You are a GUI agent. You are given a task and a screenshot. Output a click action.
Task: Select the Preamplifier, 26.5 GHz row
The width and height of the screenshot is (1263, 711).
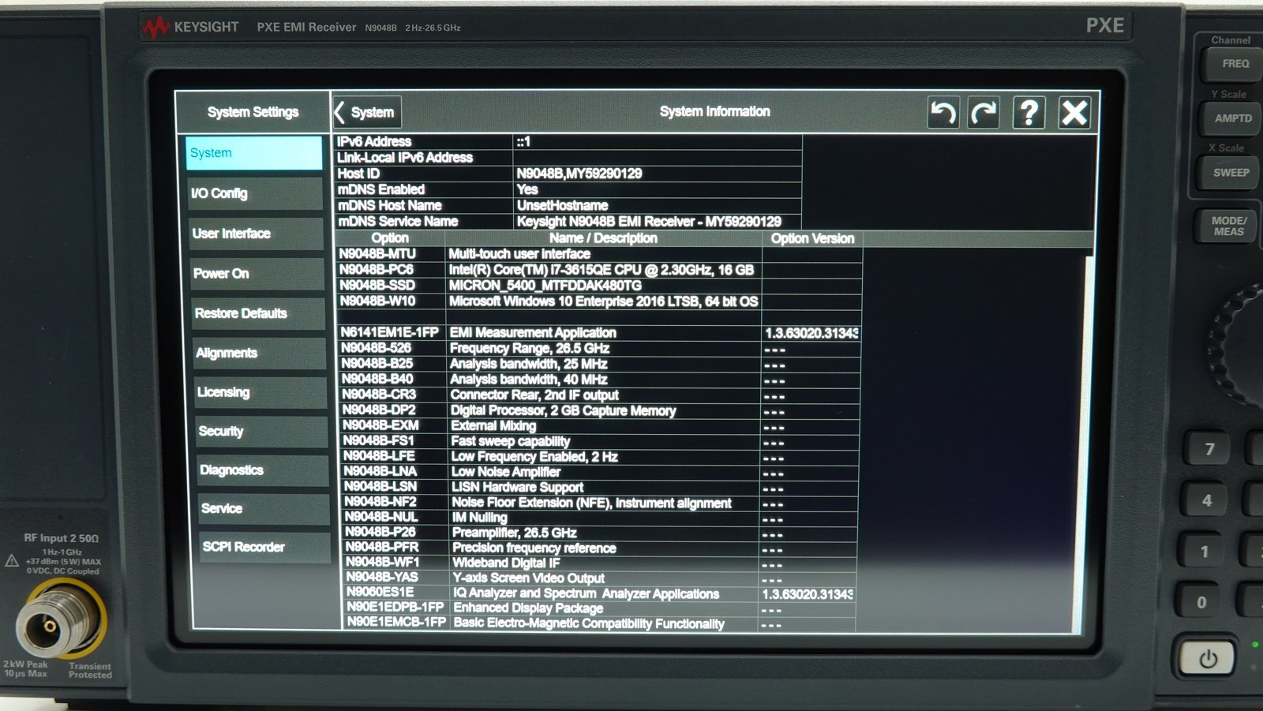click(x=599, y=533)
